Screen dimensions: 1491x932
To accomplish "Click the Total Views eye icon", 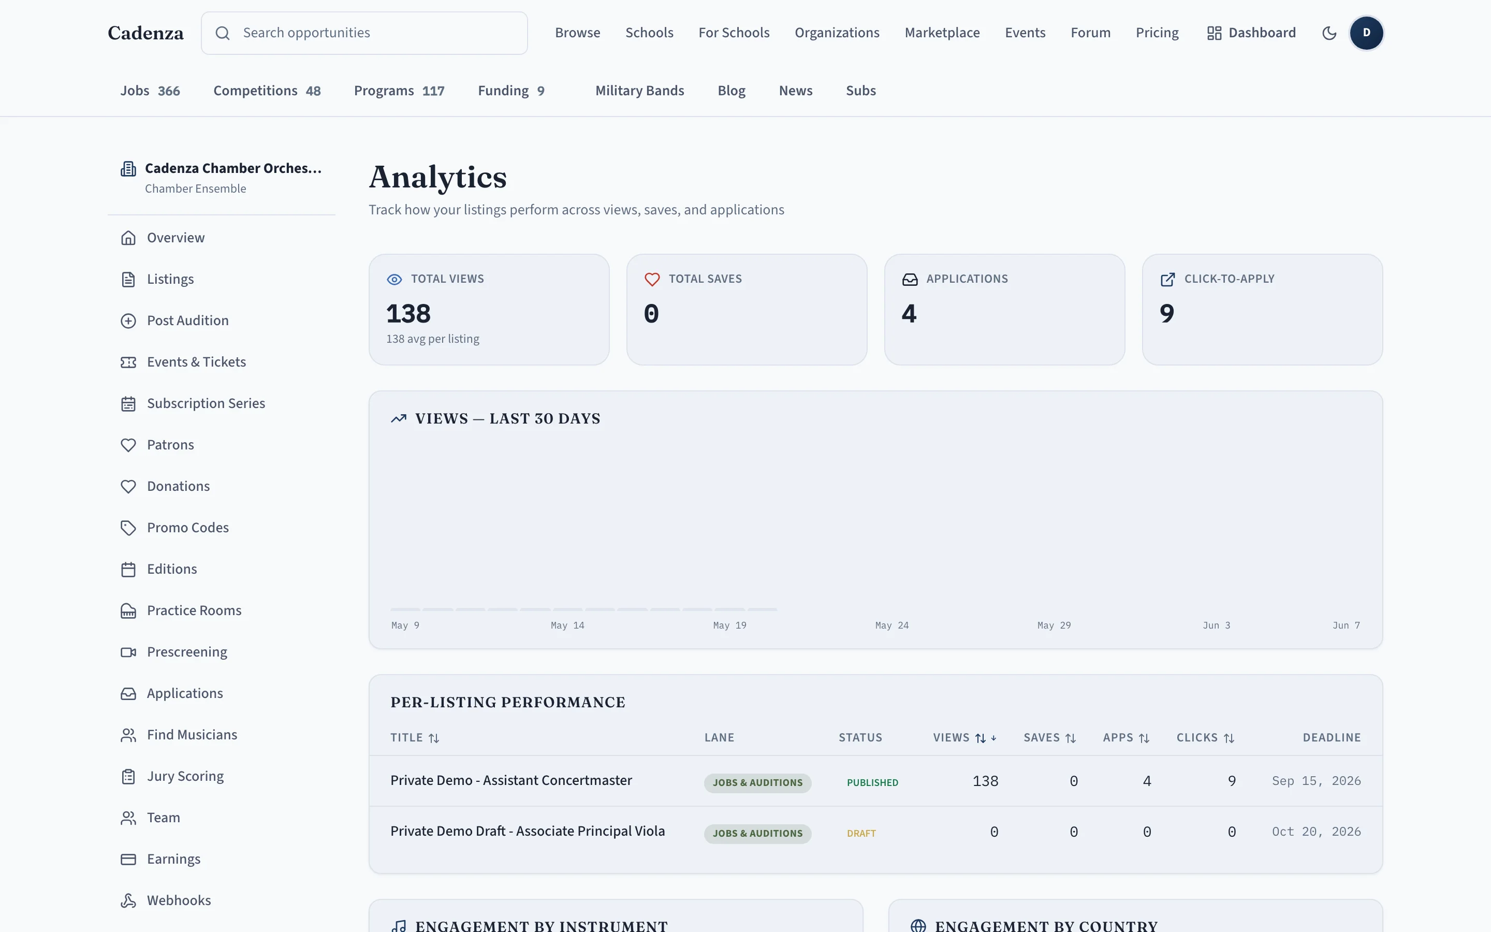I will point(394,279).
